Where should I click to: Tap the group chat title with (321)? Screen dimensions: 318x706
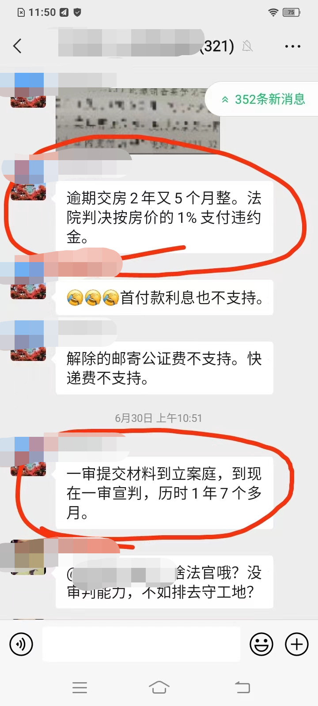click(146, 46)
